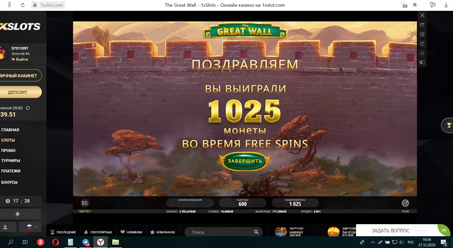Show hidden tray icons chevron
Screen dimensions: 453x248
373,242
